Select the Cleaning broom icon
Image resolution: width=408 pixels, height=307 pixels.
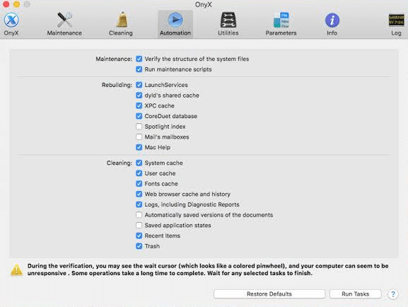coord(122,20)
